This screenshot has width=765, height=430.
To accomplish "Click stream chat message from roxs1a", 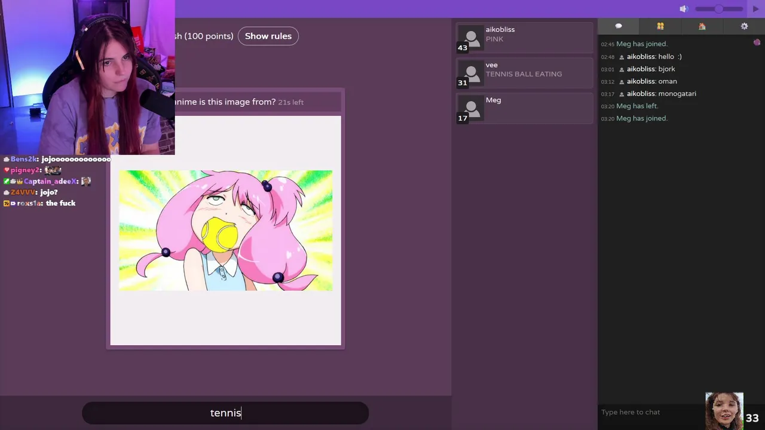I will [39, 203].
